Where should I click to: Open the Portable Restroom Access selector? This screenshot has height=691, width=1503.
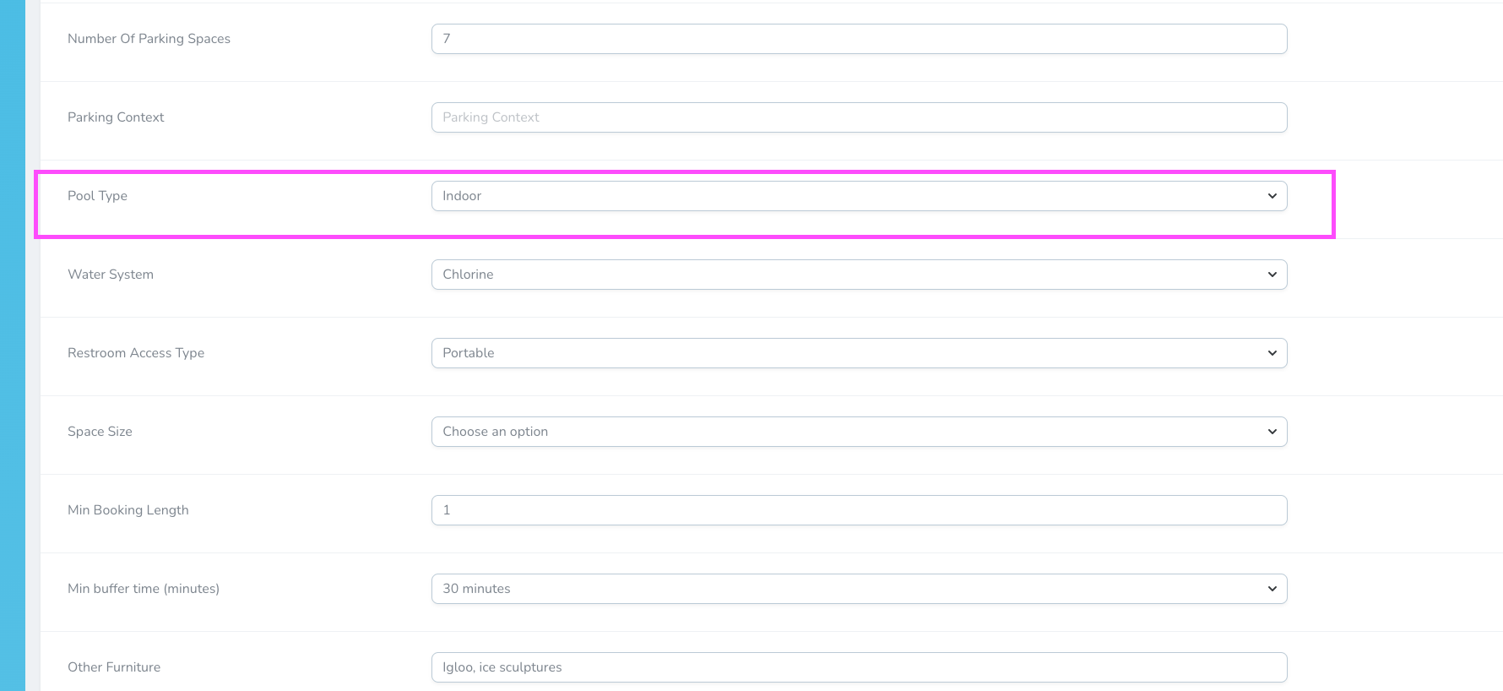click(859, 352)
